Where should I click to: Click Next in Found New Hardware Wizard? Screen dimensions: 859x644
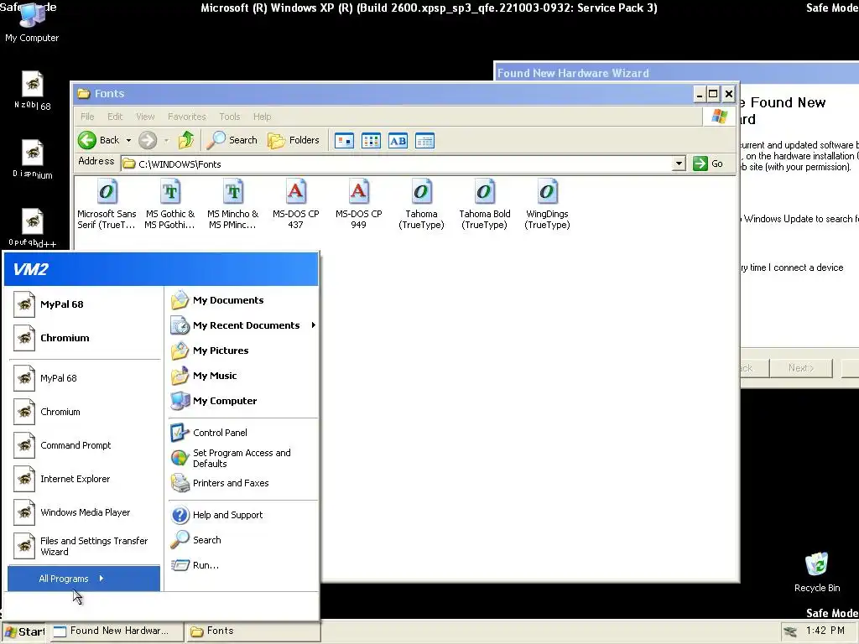pyautogui.click(x=801, y=368)
